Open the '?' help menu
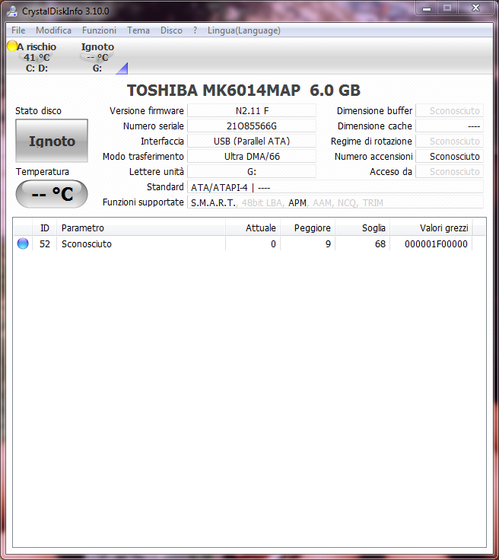The width and height of the screenshot is (499, 560). point(195,30)
